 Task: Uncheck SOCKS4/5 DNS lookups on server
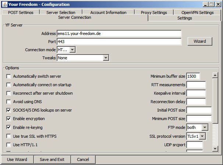(9, 110)
